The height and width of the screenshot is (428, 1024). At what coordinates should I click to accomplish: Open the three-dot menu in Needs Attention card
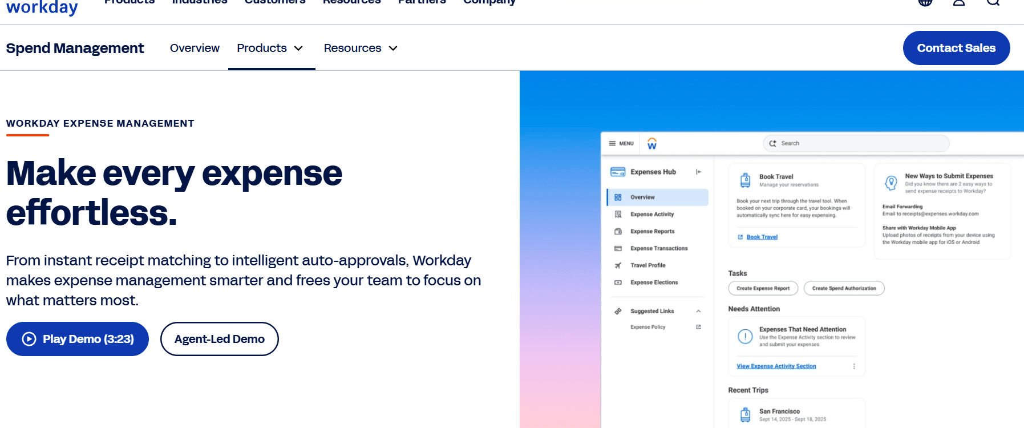pos(854,366)
